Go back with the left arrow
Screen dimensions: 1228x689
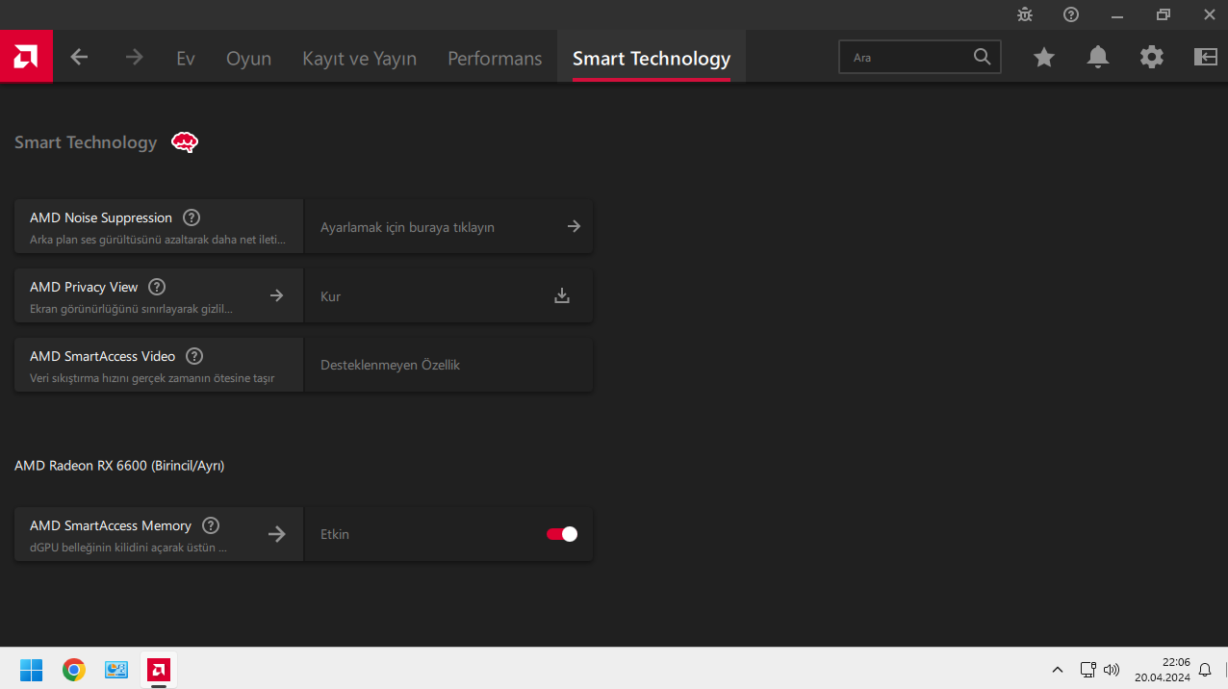coord(79,58)
